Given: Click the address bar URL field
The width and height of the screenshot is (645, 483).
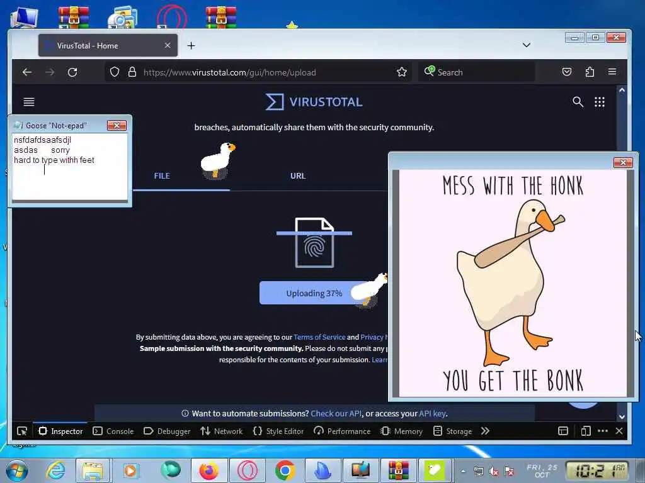Looking at the screenshot, I should point(258,72).
